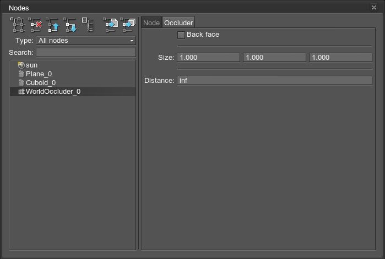Select the Cuboid_0 node
The width and height of the screenshot is (385, 259).
(73, 83)
